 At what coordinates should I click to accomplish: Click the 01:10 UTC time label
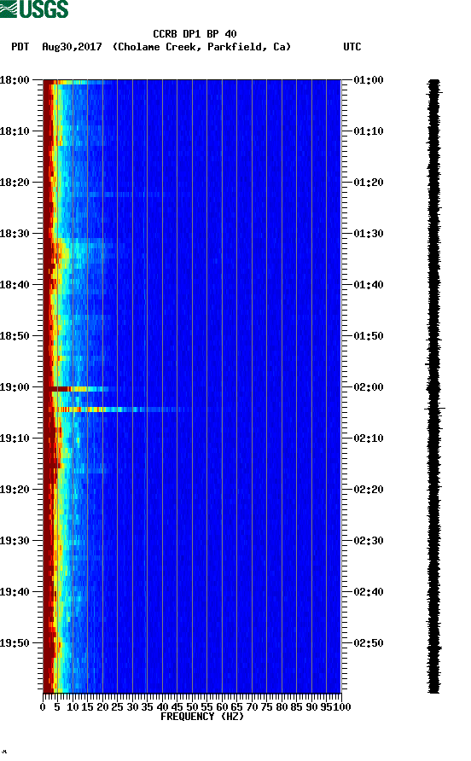(369, 131)
